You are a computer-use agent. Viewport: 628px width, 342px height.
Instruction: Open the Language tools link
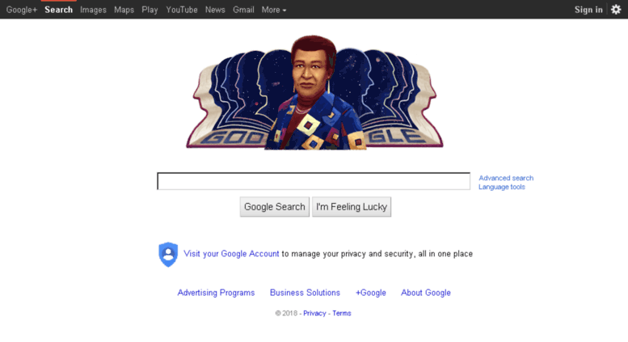click(502, 187)
